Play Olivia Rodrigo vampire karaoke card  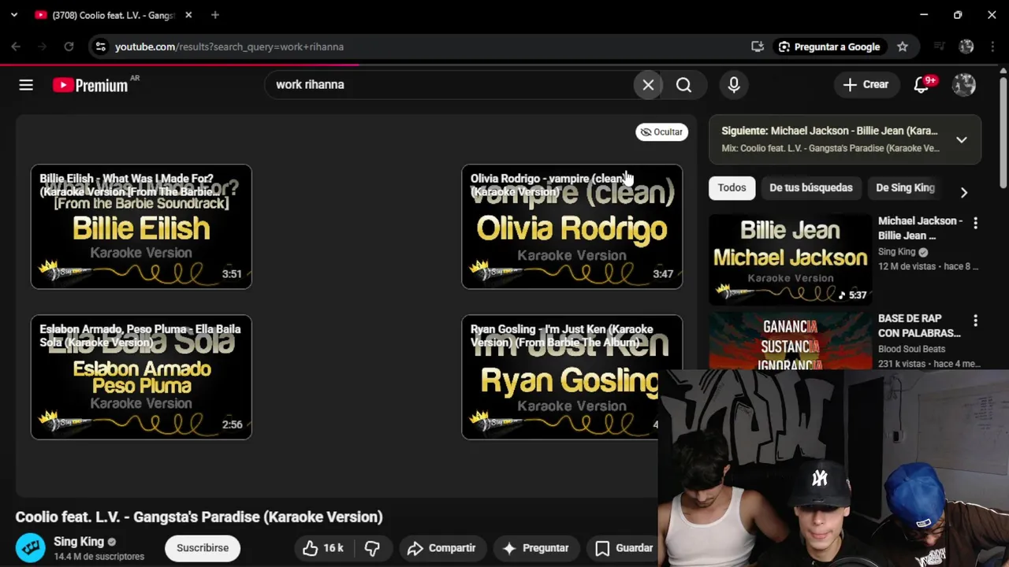[x=572, y=227]
